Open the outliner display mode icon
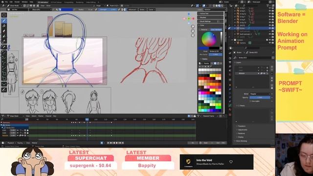Viewport: 313px width, 176px height. [236, 5]
